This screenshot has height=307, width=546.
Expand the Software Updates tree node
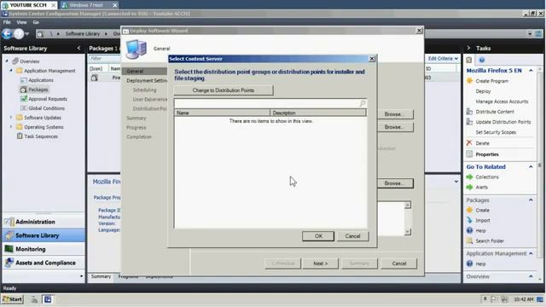pos(11,118)
